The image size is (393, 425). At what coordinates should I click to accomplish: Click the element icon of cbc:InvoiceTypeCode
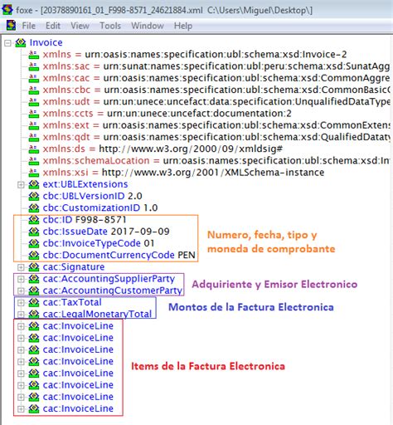(x=34, y=243)
